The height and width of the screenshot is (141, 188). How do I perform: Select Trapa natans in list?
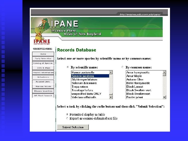tap(90, 87)
